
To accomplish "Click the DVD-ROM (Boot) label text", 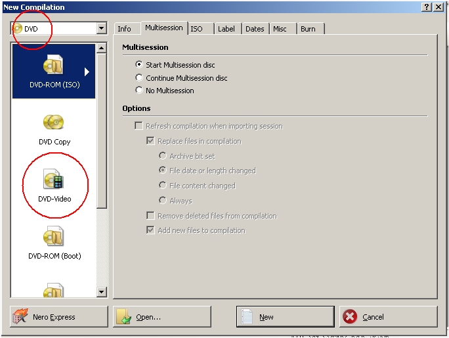I will point(54,255).
